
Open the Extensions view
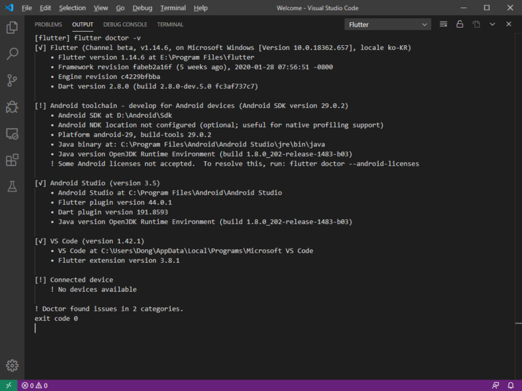click(x=12, y=160)
